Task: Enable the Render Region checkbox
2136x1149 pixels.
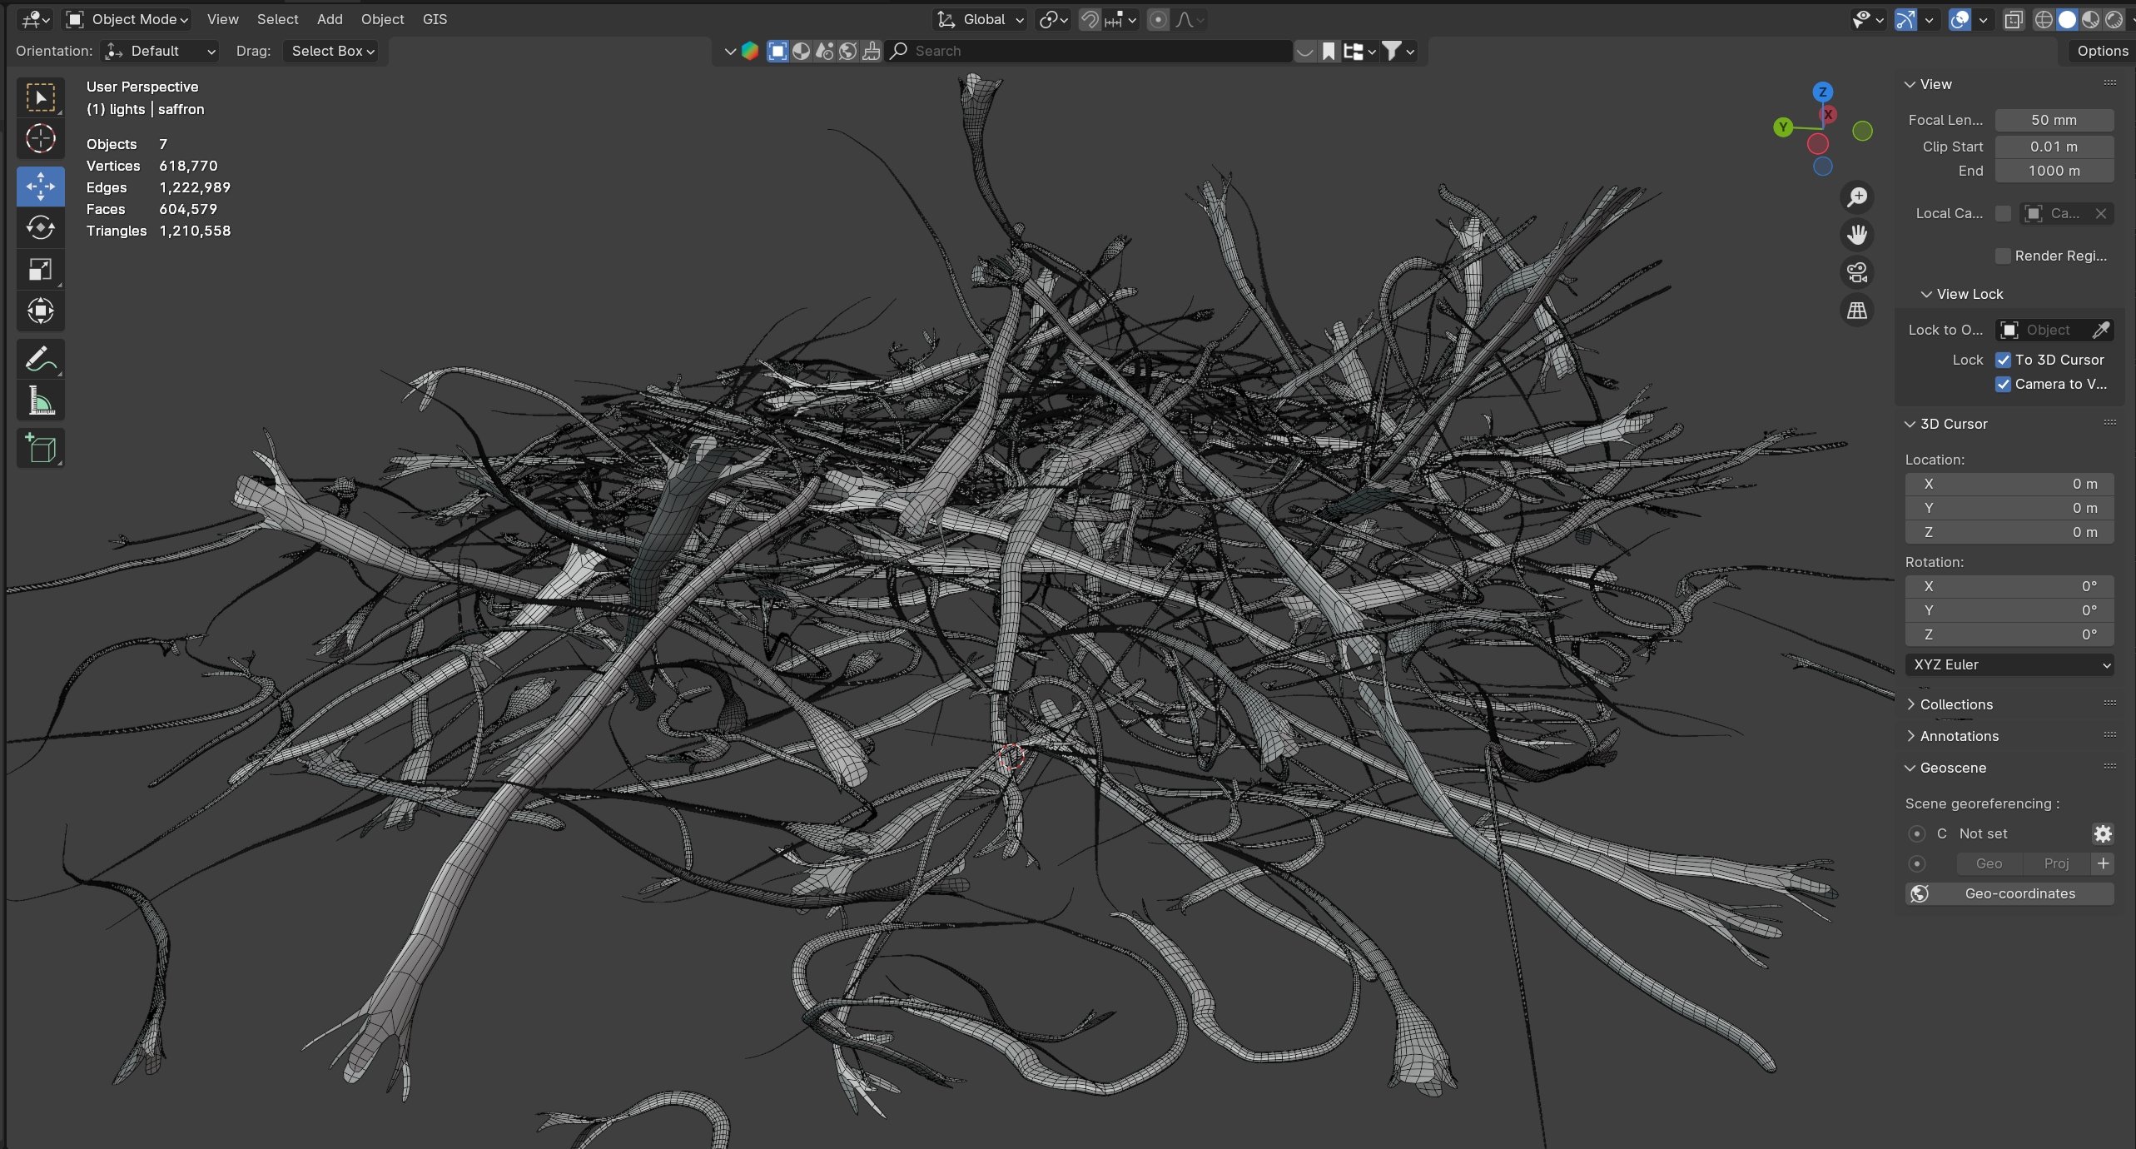Action: (2003, 256)
